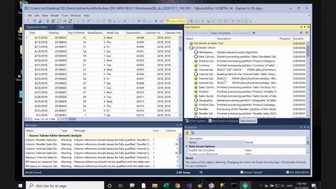Viewport: 336px width, 189px height.
Task: Open the dropdown arrow beside the plus icon
Action: (x=196, y=22)
